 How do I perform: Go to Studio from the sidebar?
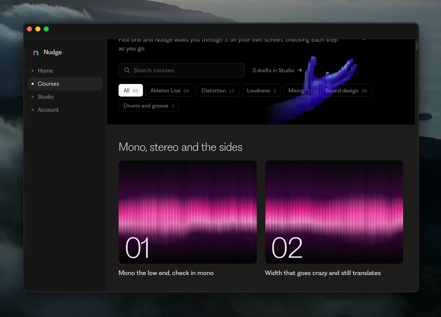[65, 97]
